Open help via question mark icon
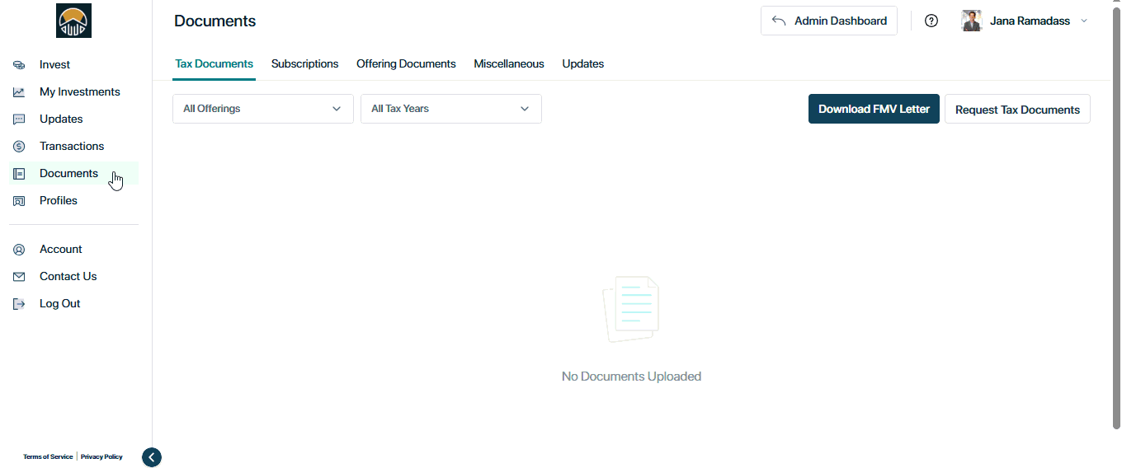1122x468 pixels. [x=931, y=21]
